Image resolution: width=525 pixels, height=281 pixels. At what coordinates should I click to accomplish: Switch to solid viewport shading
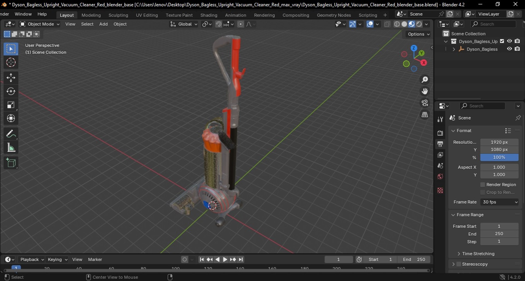404,24
